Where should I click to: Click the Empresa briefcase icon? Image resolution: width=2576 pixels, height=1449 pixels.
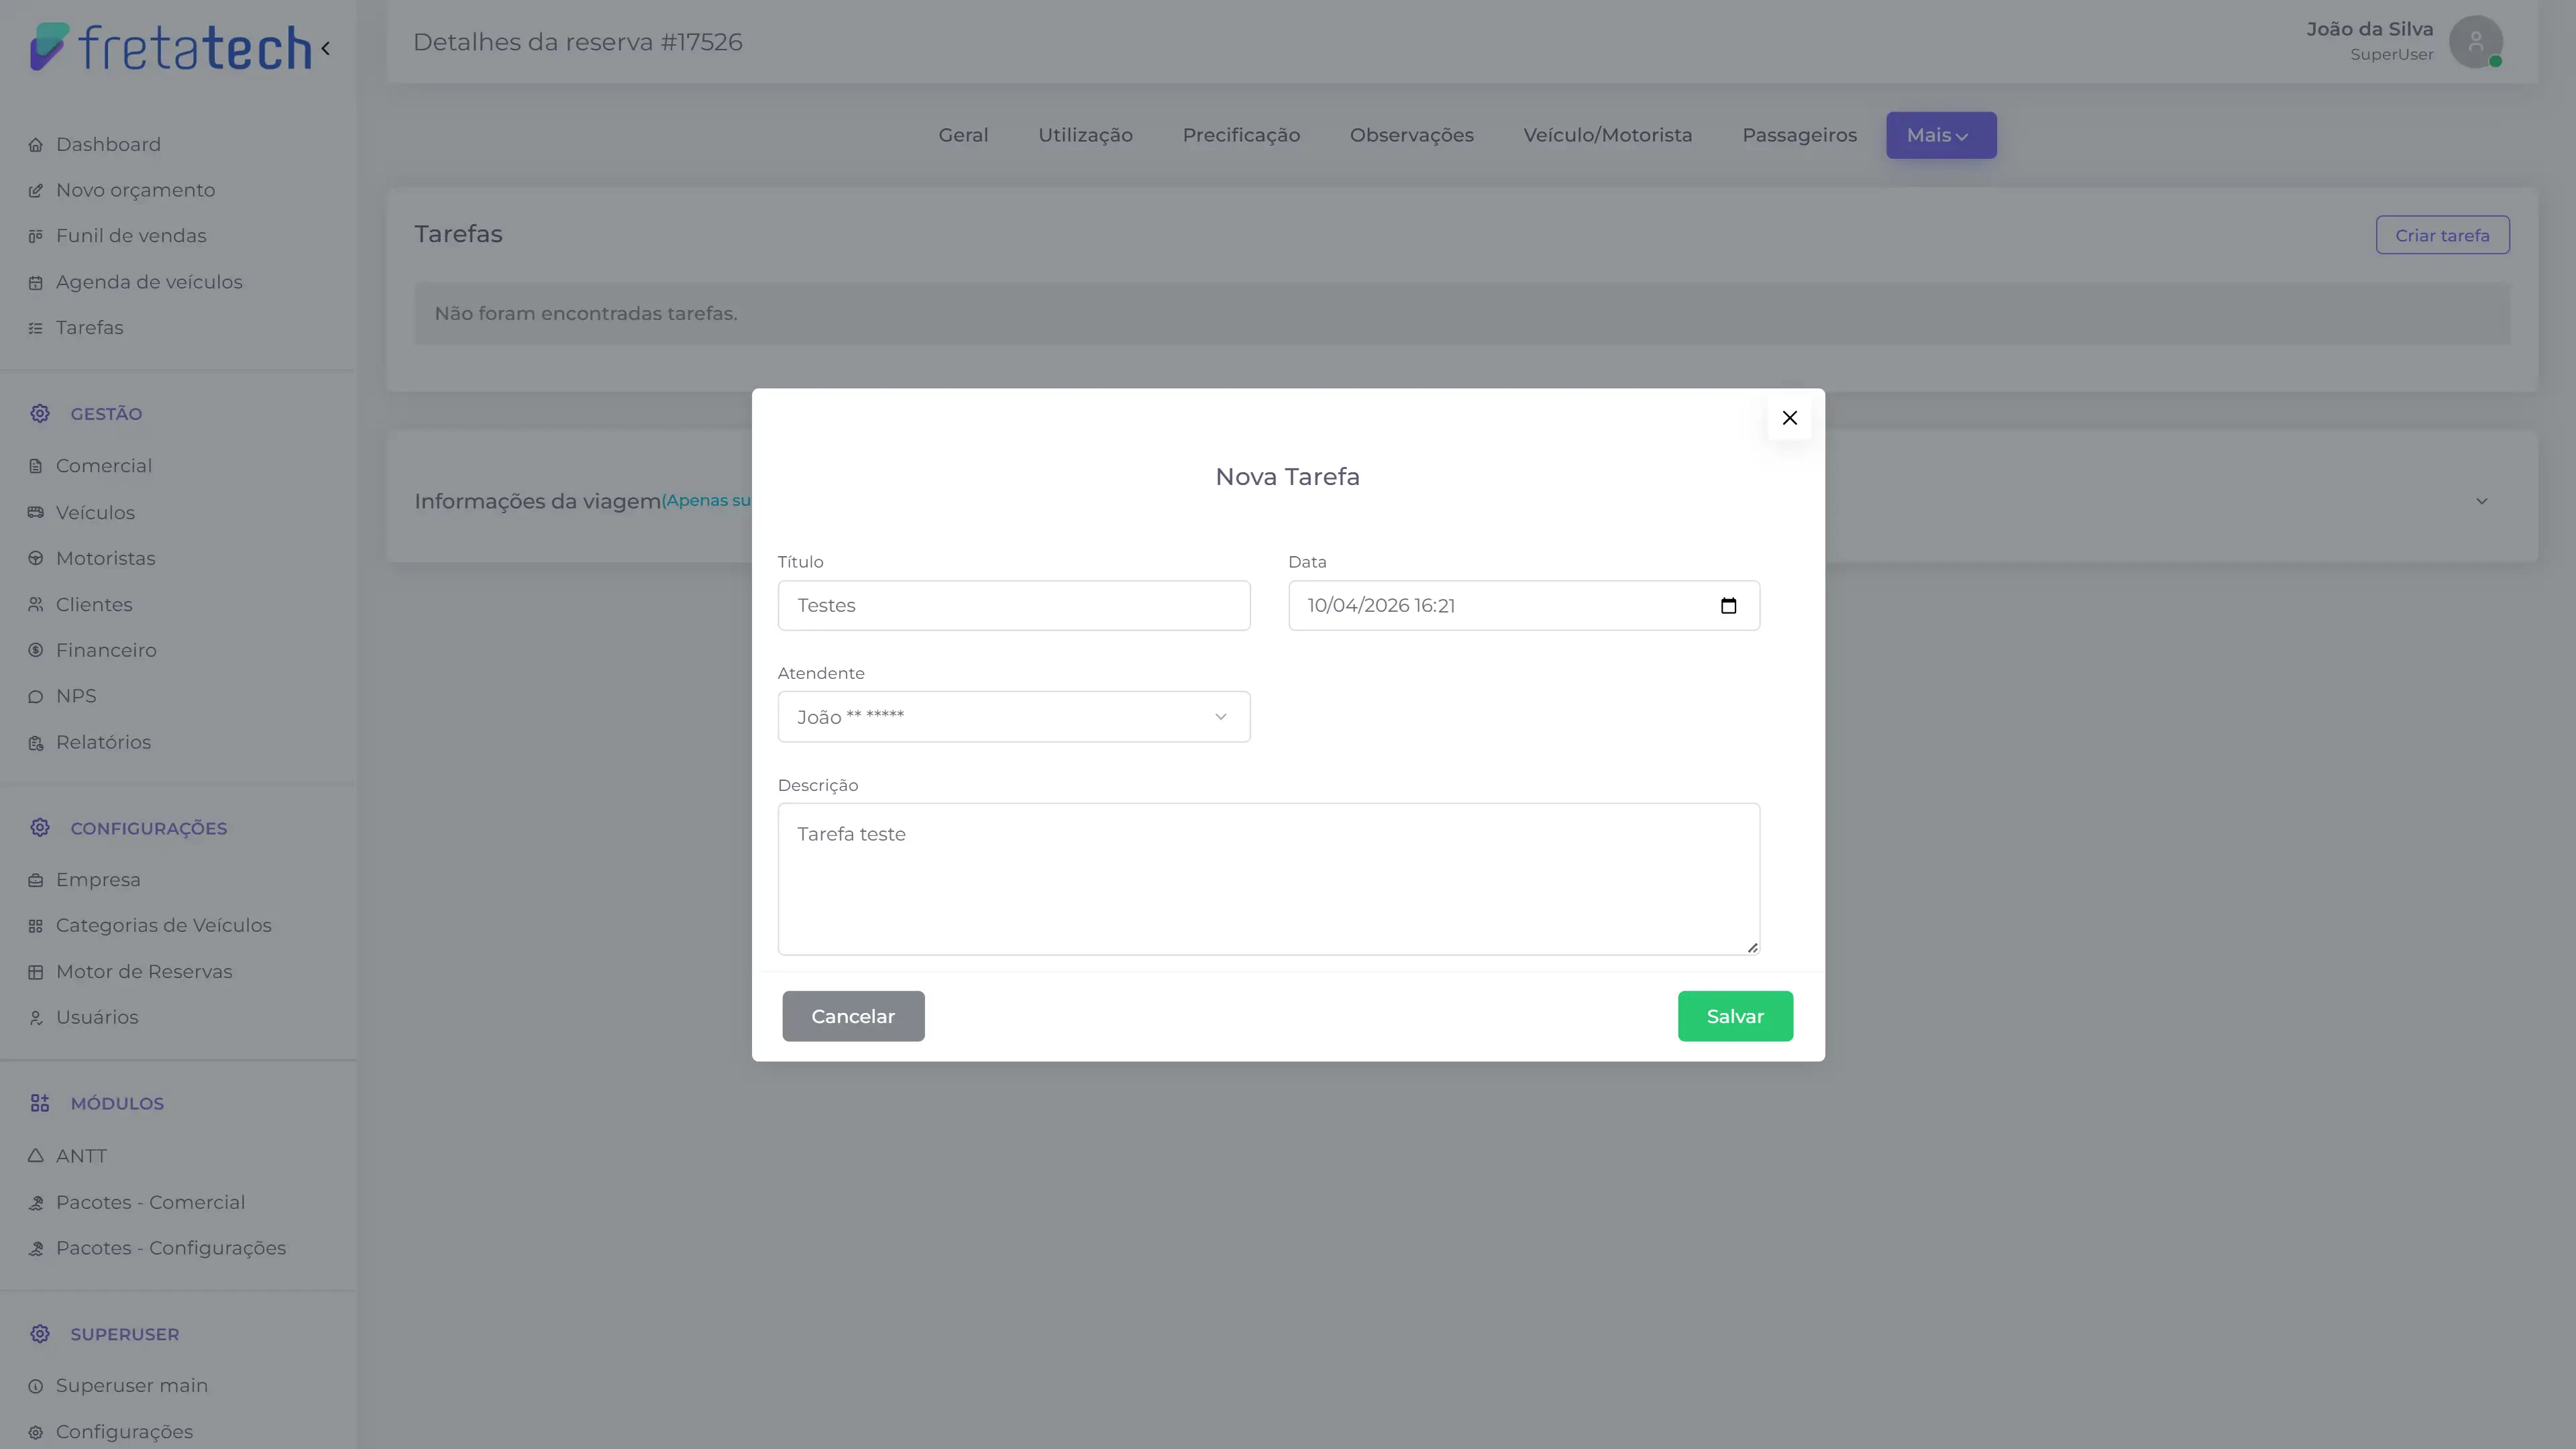coord(36,881)
